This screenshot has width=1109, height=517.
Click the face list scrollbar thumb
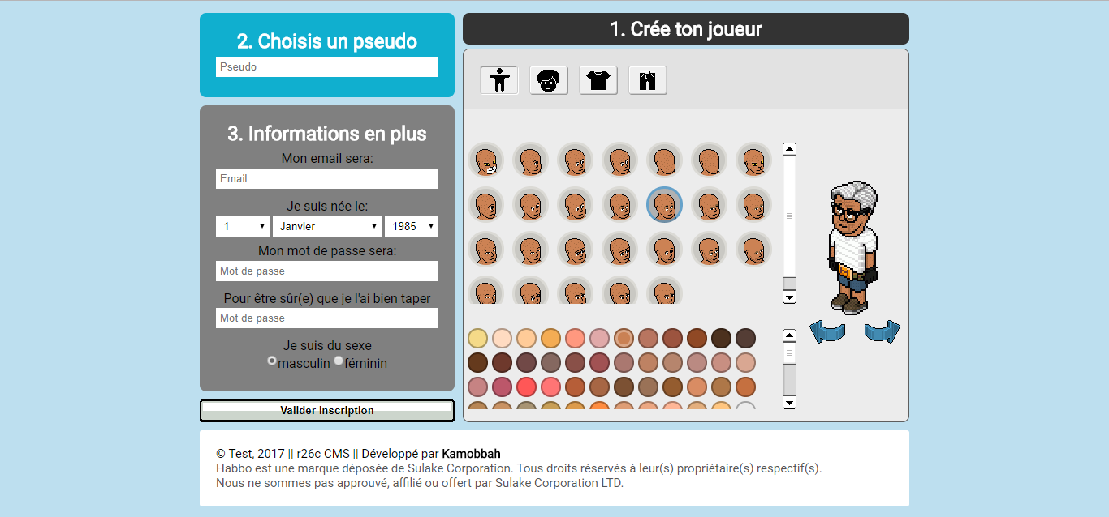[789, 216]
